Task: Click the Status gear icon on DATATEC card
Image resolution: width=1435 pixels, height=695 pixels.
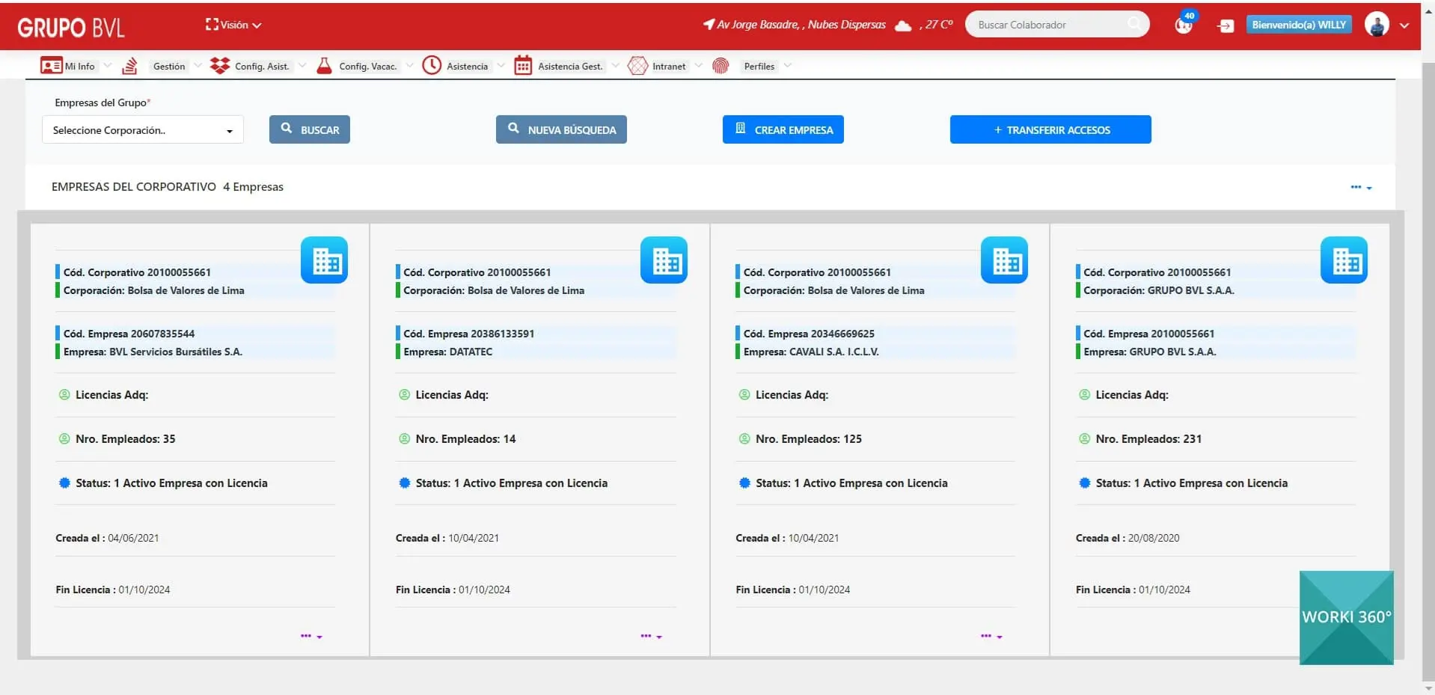Action: (405, 483)
